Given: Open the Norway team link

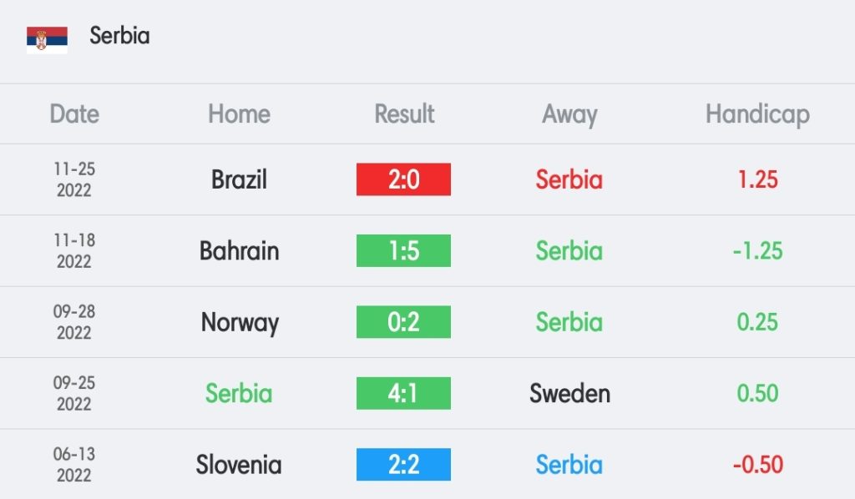Looking at the screenshot, I should [x=240, y=323].
